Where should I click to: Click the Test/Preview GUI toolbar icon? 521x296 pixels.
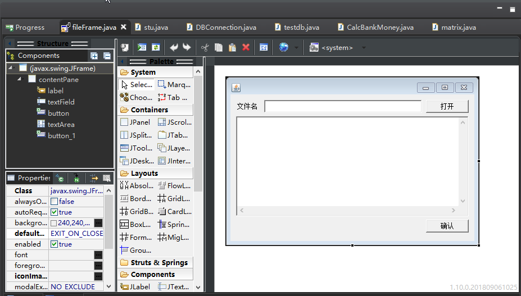coord(142,48)
